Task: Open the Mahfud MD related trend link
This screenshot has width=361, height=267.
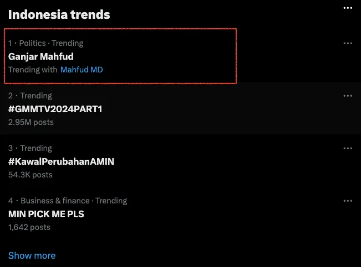Action: (82, 70)
